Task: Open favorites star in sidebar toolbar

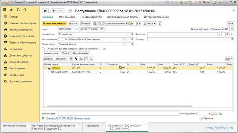Action: (x=11, y=10)
